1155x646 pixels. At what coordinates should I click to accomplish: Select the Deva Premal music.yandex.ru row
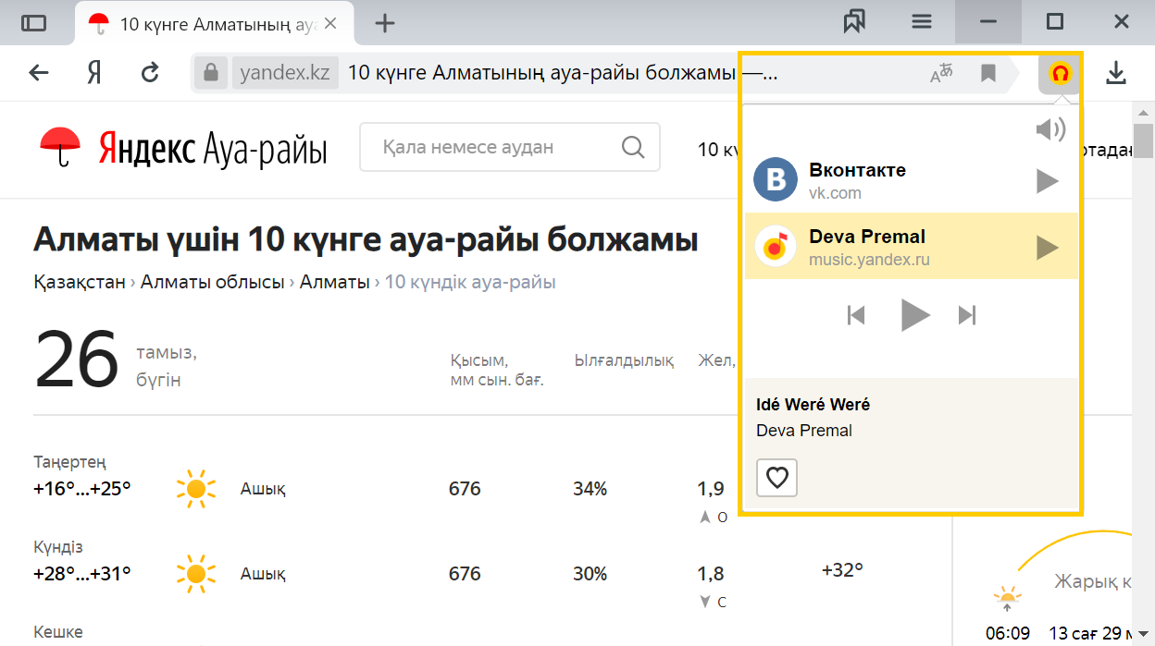tap(913, 247)
